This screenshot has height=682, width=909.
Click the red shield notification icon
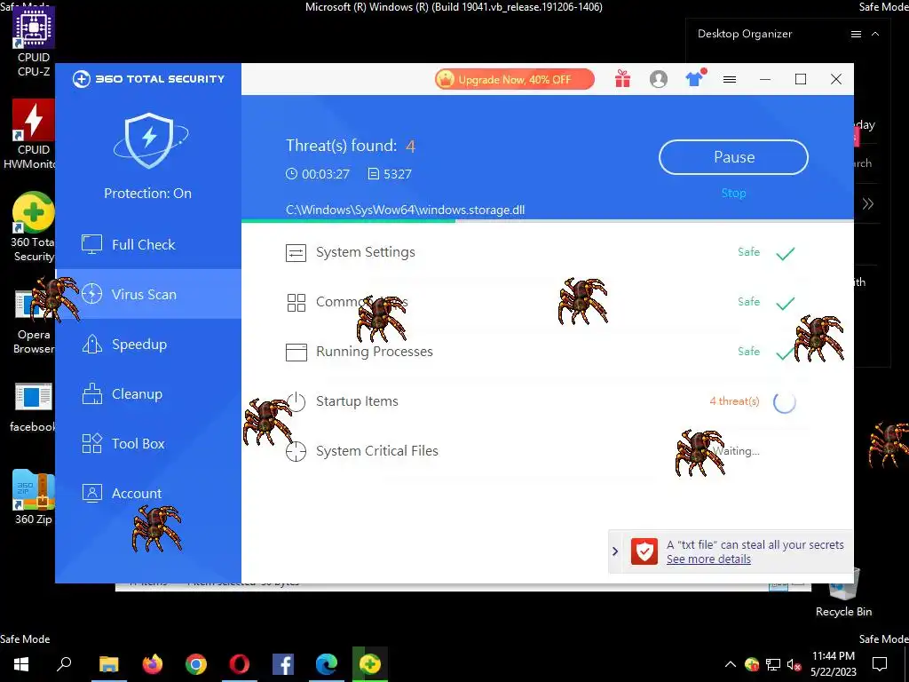(644, 551)
